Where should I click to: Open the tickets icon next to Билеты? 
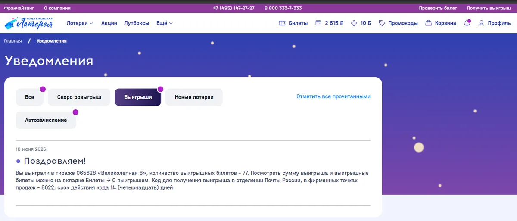point(283,23)
